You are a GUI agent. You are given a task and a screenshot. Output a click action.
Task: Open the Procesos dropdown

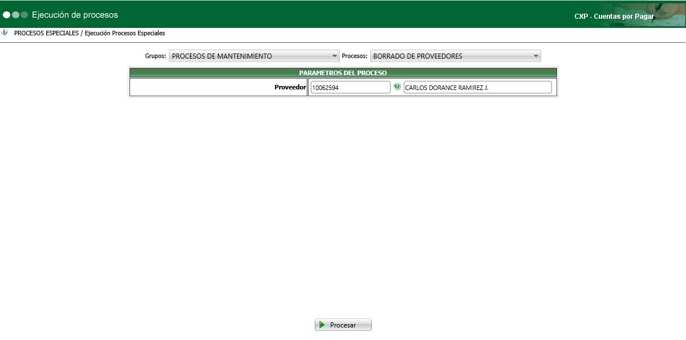point(455,56)
